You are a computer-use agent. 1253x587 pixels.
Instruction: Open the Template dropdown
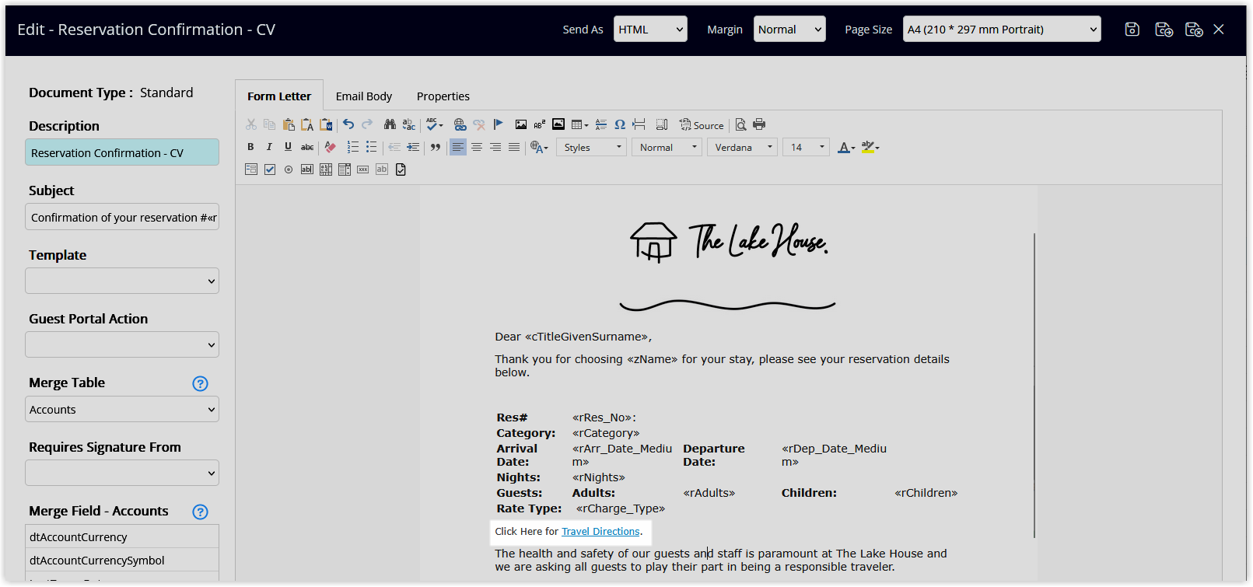[122, 281]
